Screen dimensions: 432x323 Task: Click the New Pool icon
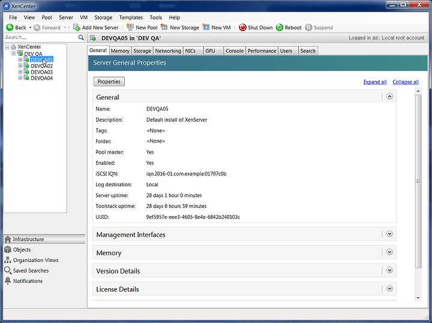[130, 27]
